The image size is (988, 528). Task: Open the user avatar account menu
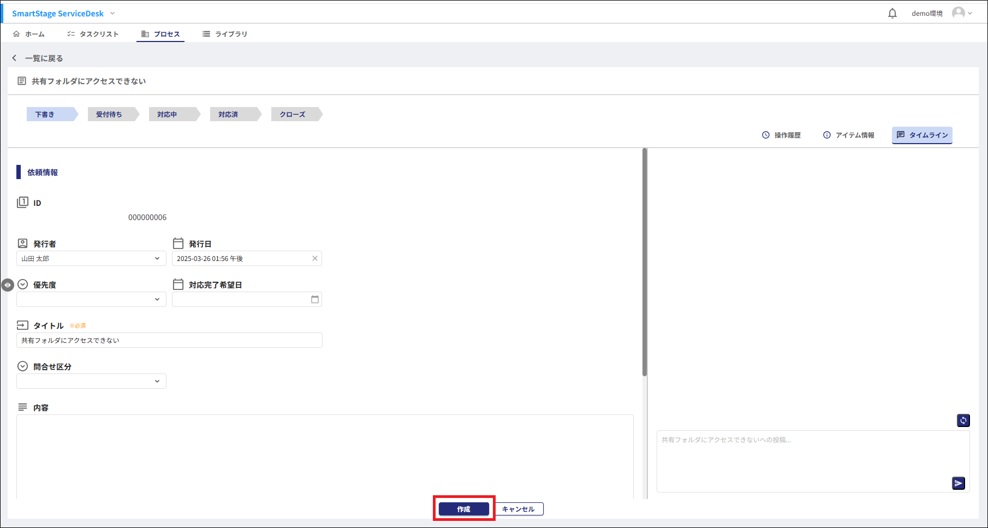[x=961, y=13]
